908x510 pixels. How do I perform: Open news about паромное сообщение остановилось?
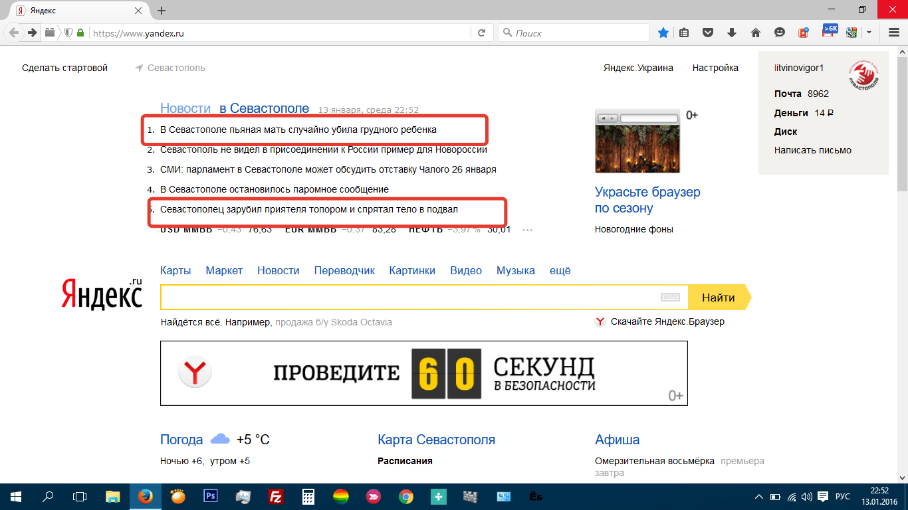pyautogui.click(x=275, y=189)
